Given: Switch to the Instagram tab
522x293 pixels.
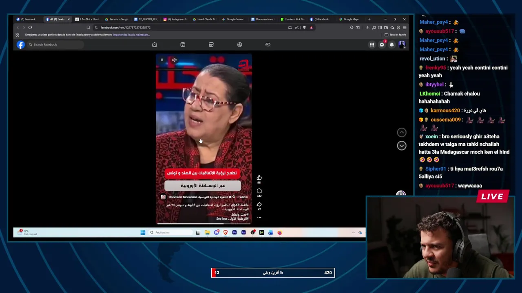Looking at the screenshot, I should click(x=175, y=19).
